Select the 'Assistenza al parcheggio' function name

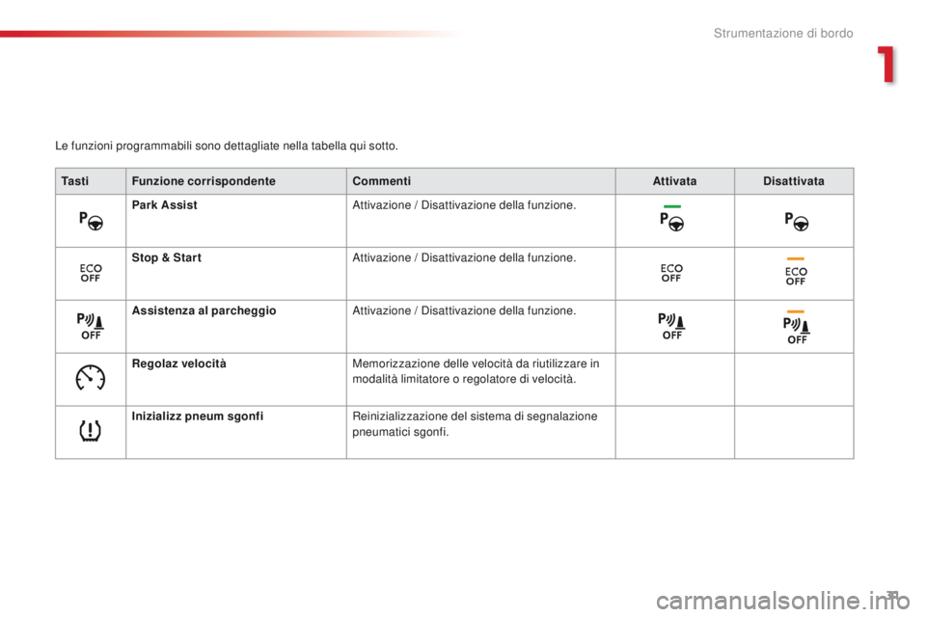coord(204,310)
